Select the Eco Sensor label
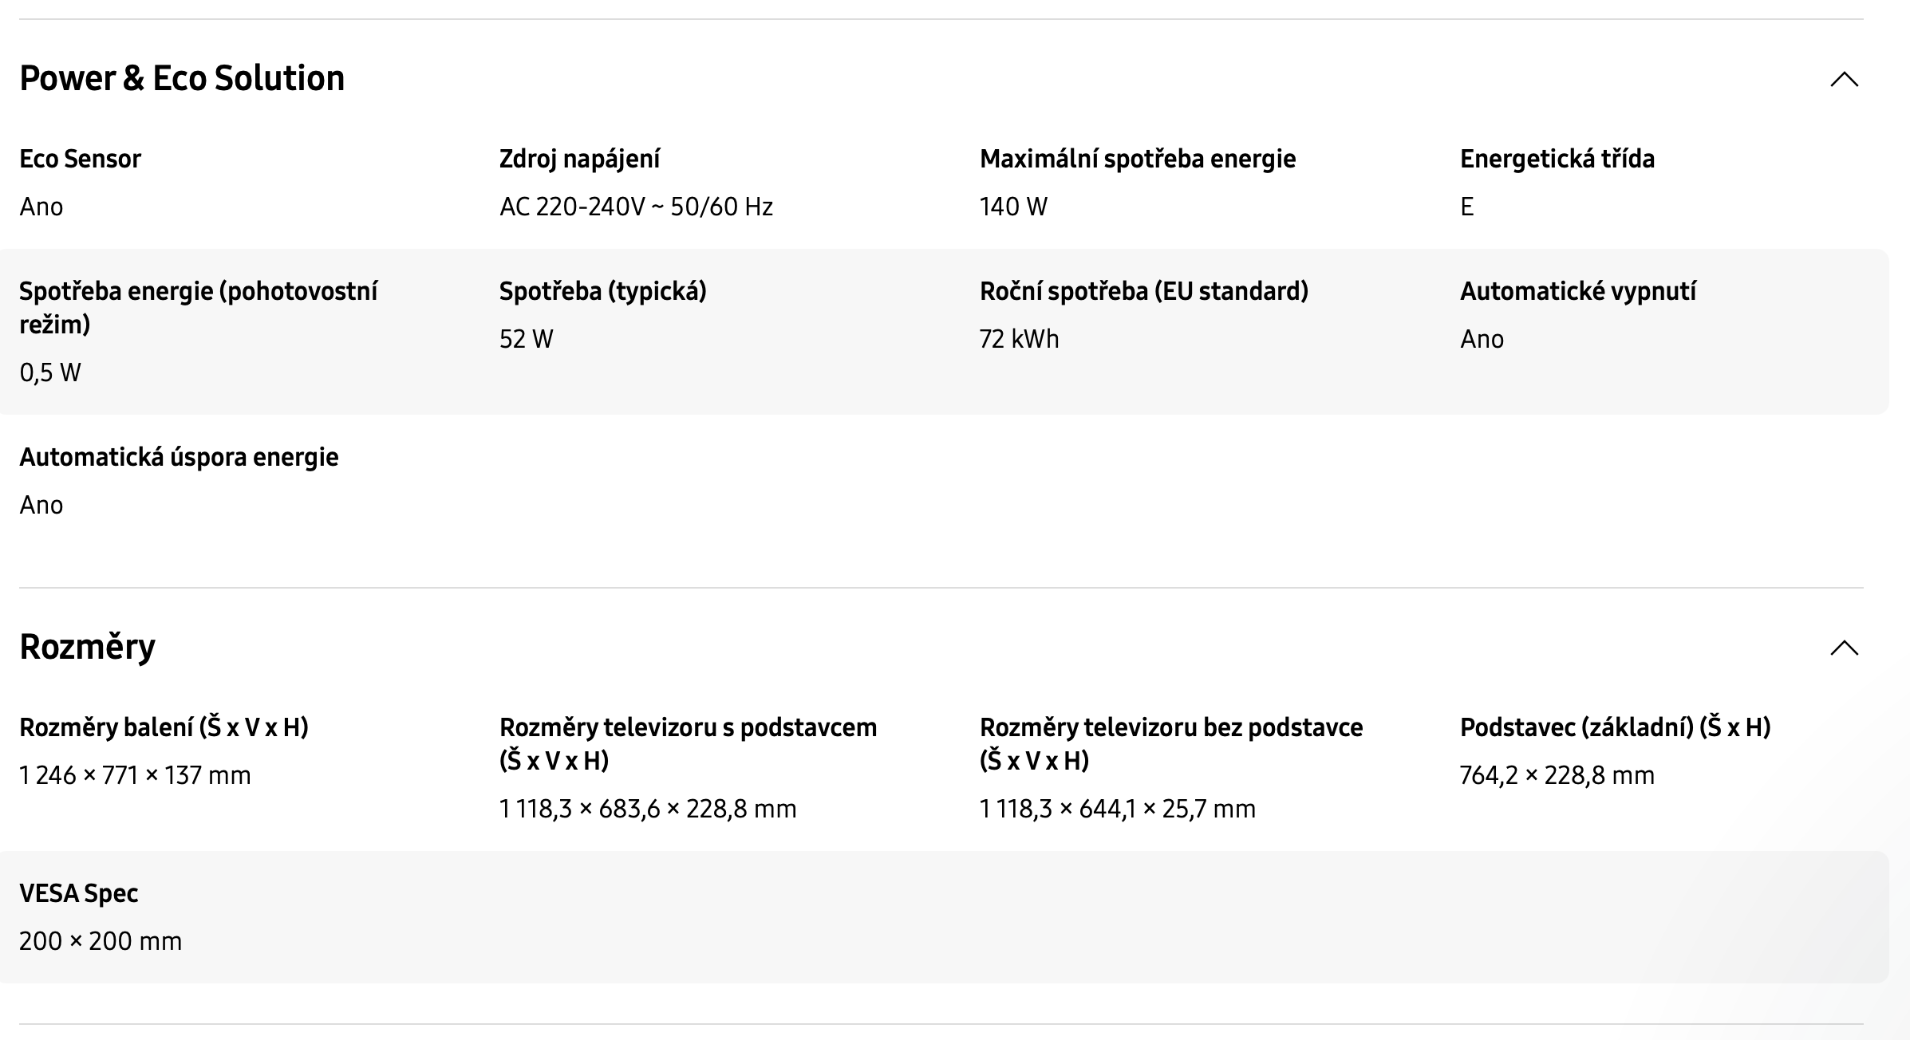The height and width of the screenshot is (1040, 1910). coord(80,159)
